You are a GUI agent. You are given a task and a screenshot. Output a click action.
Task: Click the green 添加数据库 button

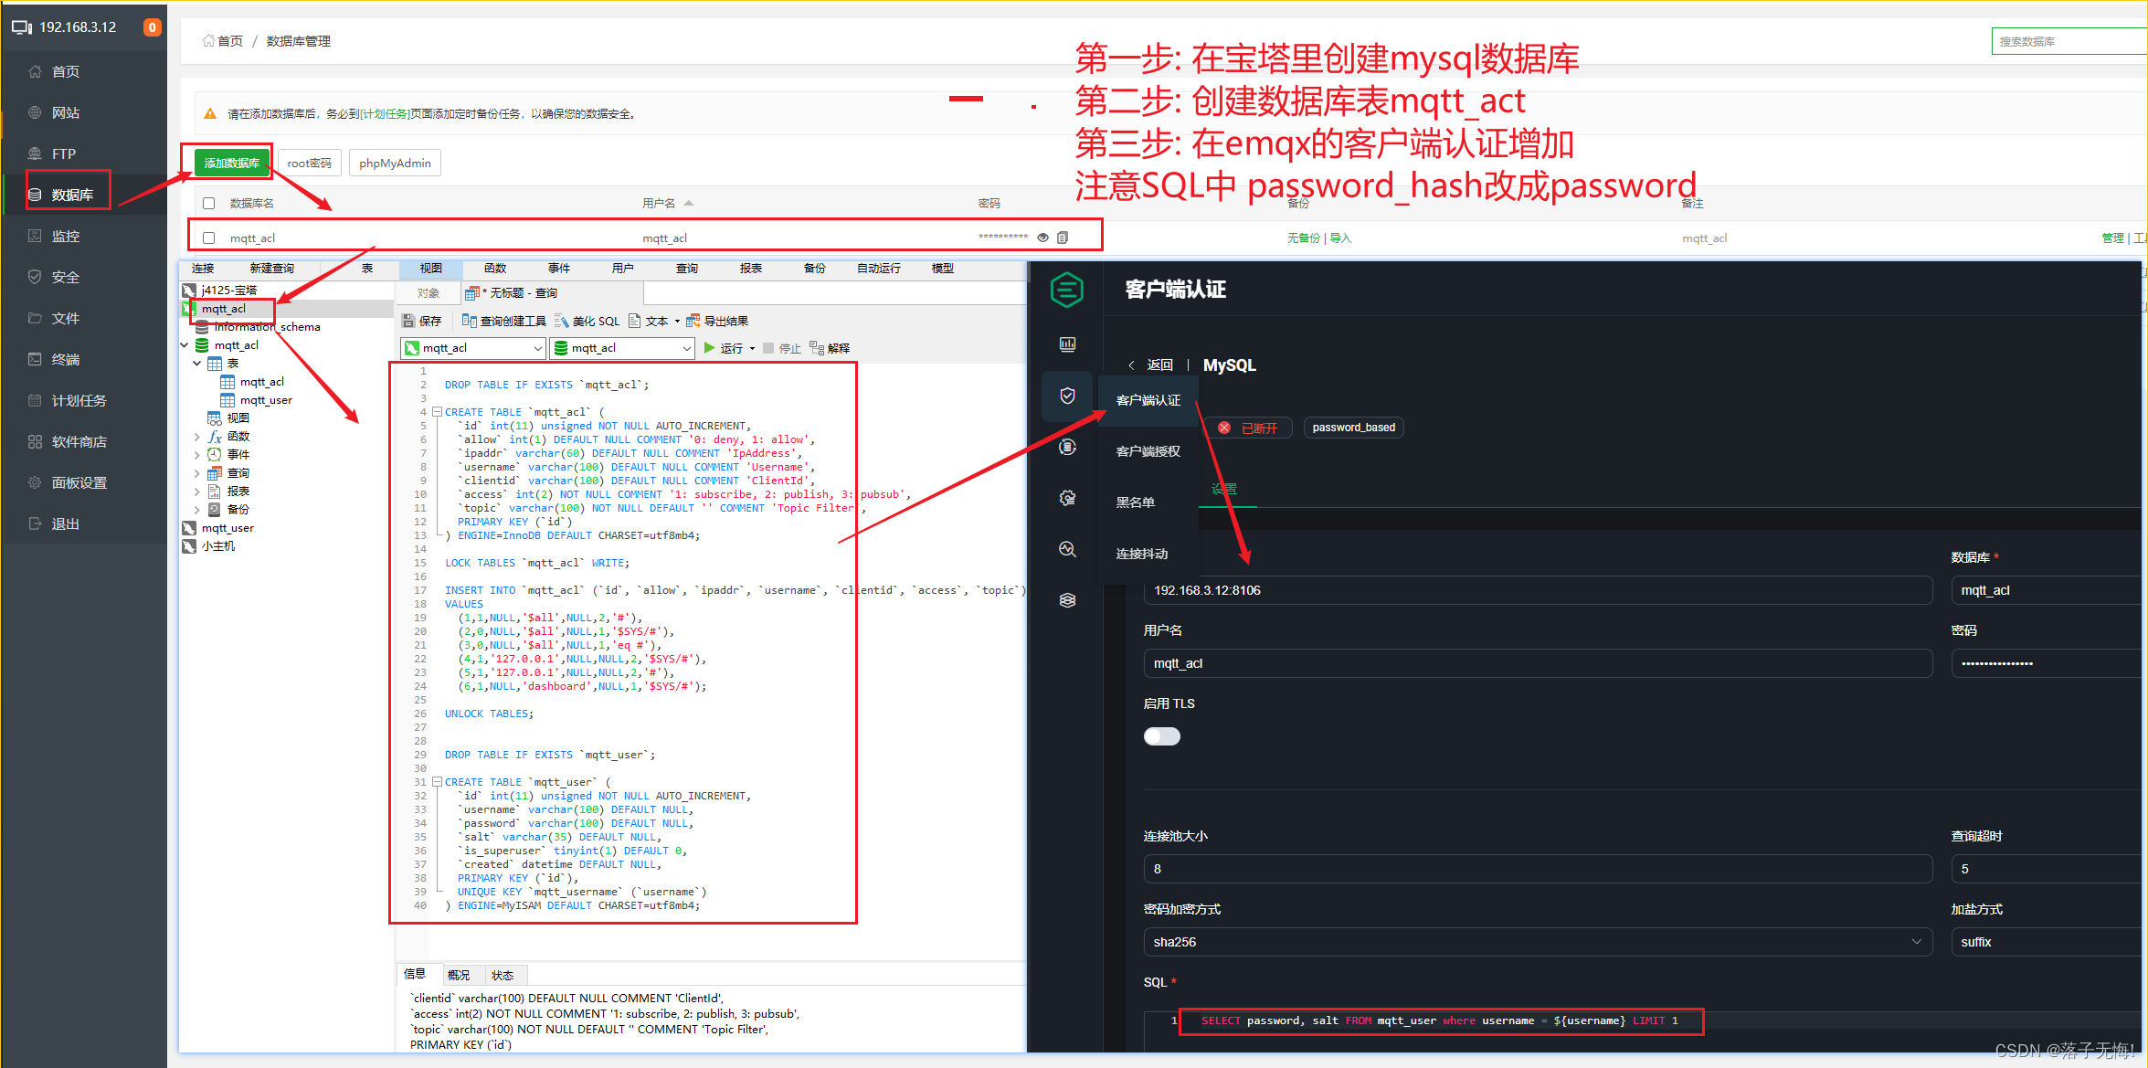[232, 163]
